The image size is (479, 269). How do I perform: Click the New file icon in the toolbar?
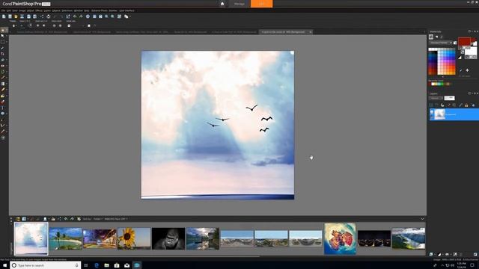(4, 16)
